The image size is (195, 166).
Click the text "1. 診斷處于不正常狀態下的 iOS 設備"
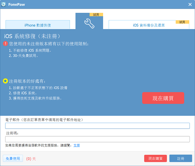click(x=38, y=88)
